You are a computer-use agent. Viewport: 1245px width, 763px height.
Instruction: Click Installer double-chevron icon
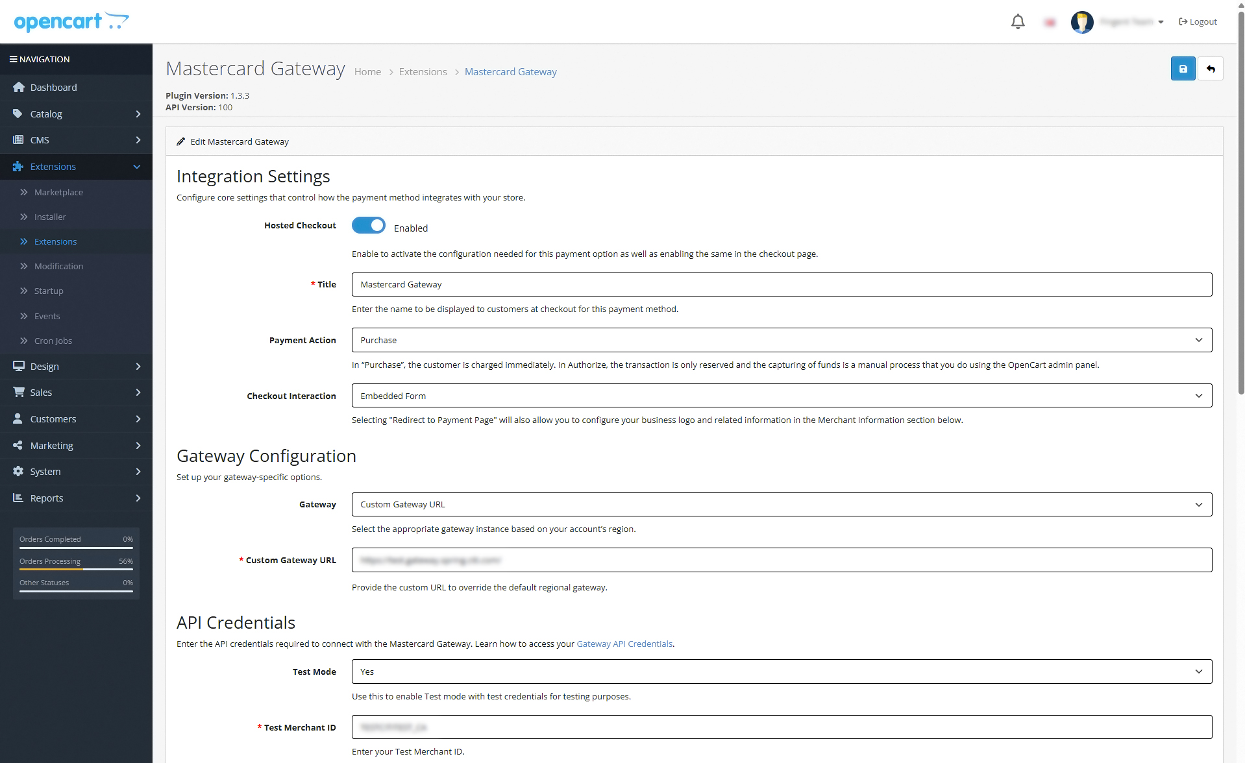(24, 217)
